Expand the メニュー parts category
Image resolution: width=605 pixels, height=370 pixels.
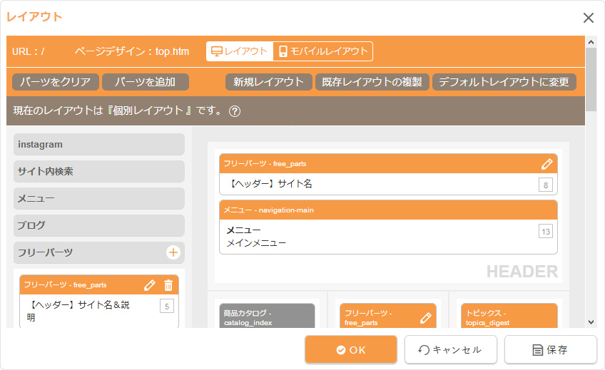[x=98, y=199]
